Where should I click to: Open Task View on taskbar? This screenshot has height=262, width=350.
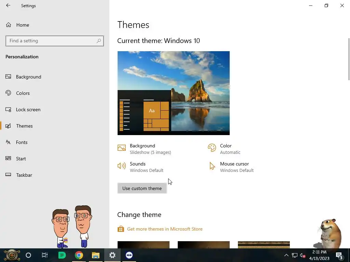point(45,255)
